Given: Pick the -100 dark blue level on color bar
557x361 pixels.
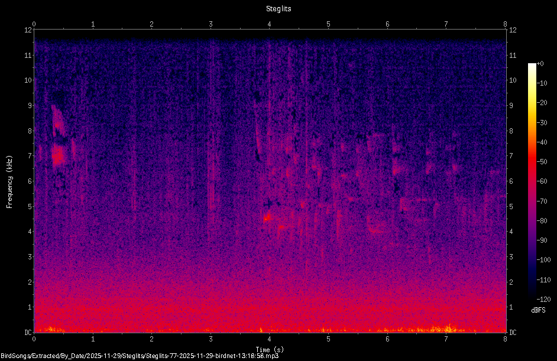Looking at the screenshot, I should [543, 260].
